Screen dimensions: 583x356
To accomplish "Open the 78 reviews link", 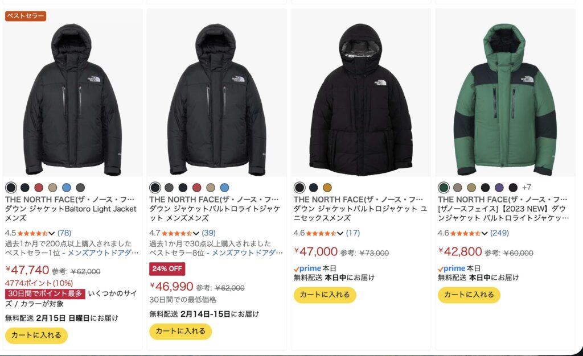I will [x=64, y=233].
